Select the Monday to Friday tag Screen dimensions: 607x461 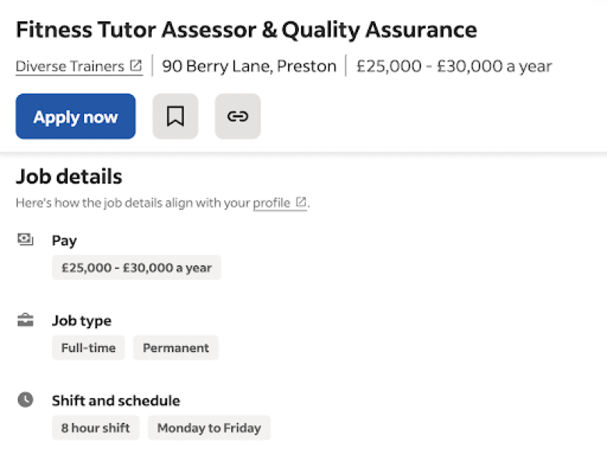209,428
